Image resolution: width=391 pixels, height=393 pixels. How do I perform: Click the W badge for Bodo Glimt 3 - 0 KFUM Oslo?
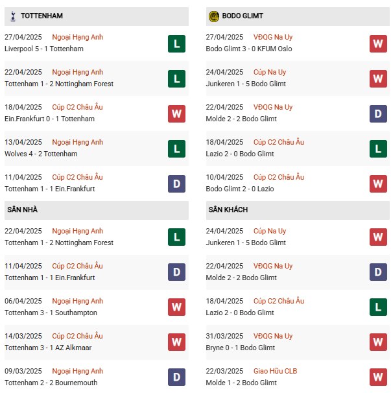(x=379, y=43)
